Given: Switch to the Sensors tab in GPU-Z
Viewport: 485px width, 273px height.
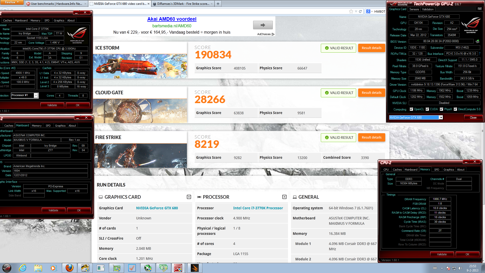Looking at the screenshot, I should pos(414,9).
